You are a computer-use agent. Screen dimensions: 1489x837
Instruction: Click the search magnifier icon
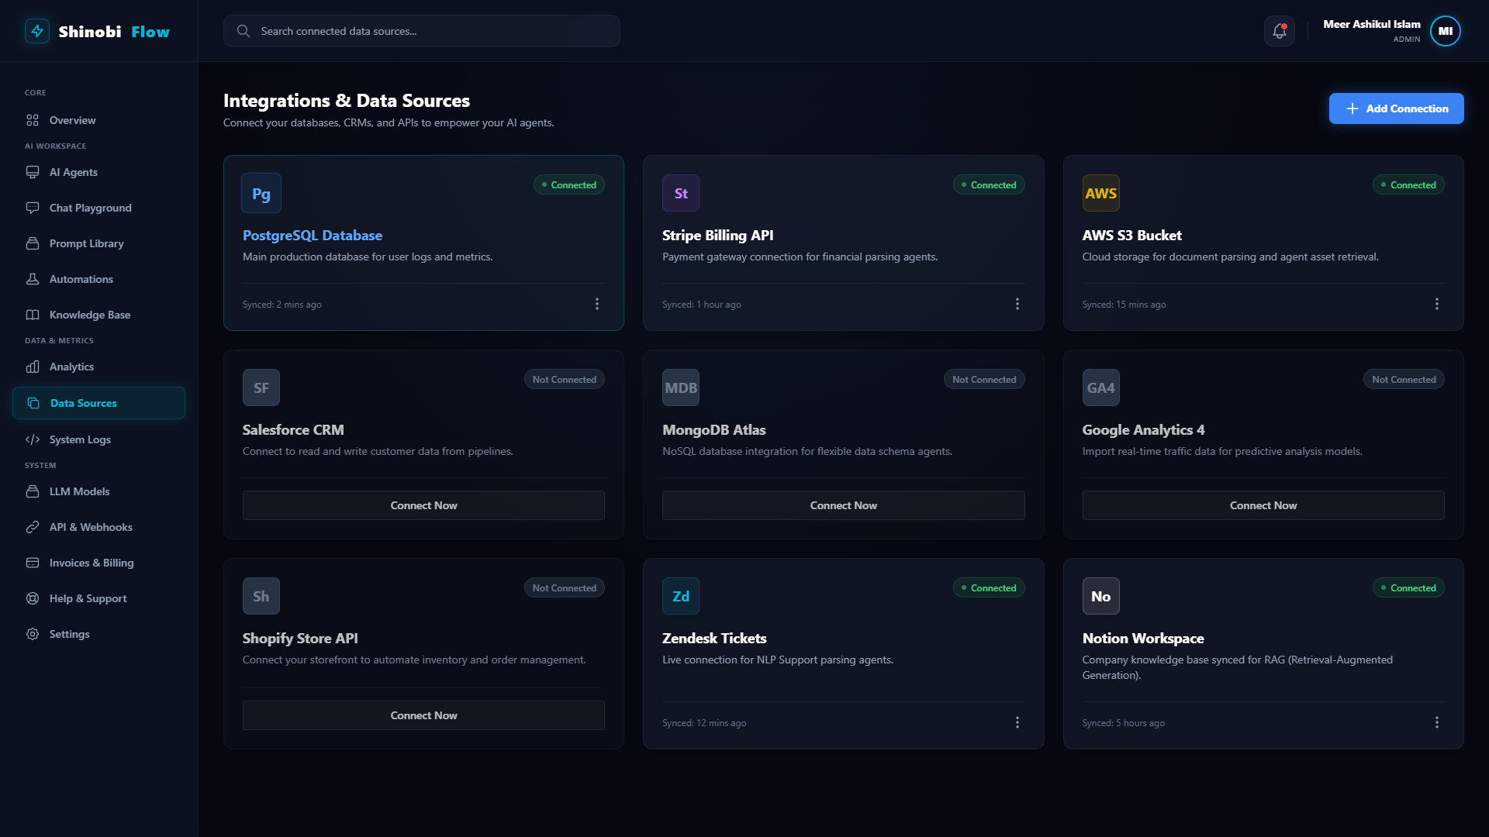click(x=244, y=31)
